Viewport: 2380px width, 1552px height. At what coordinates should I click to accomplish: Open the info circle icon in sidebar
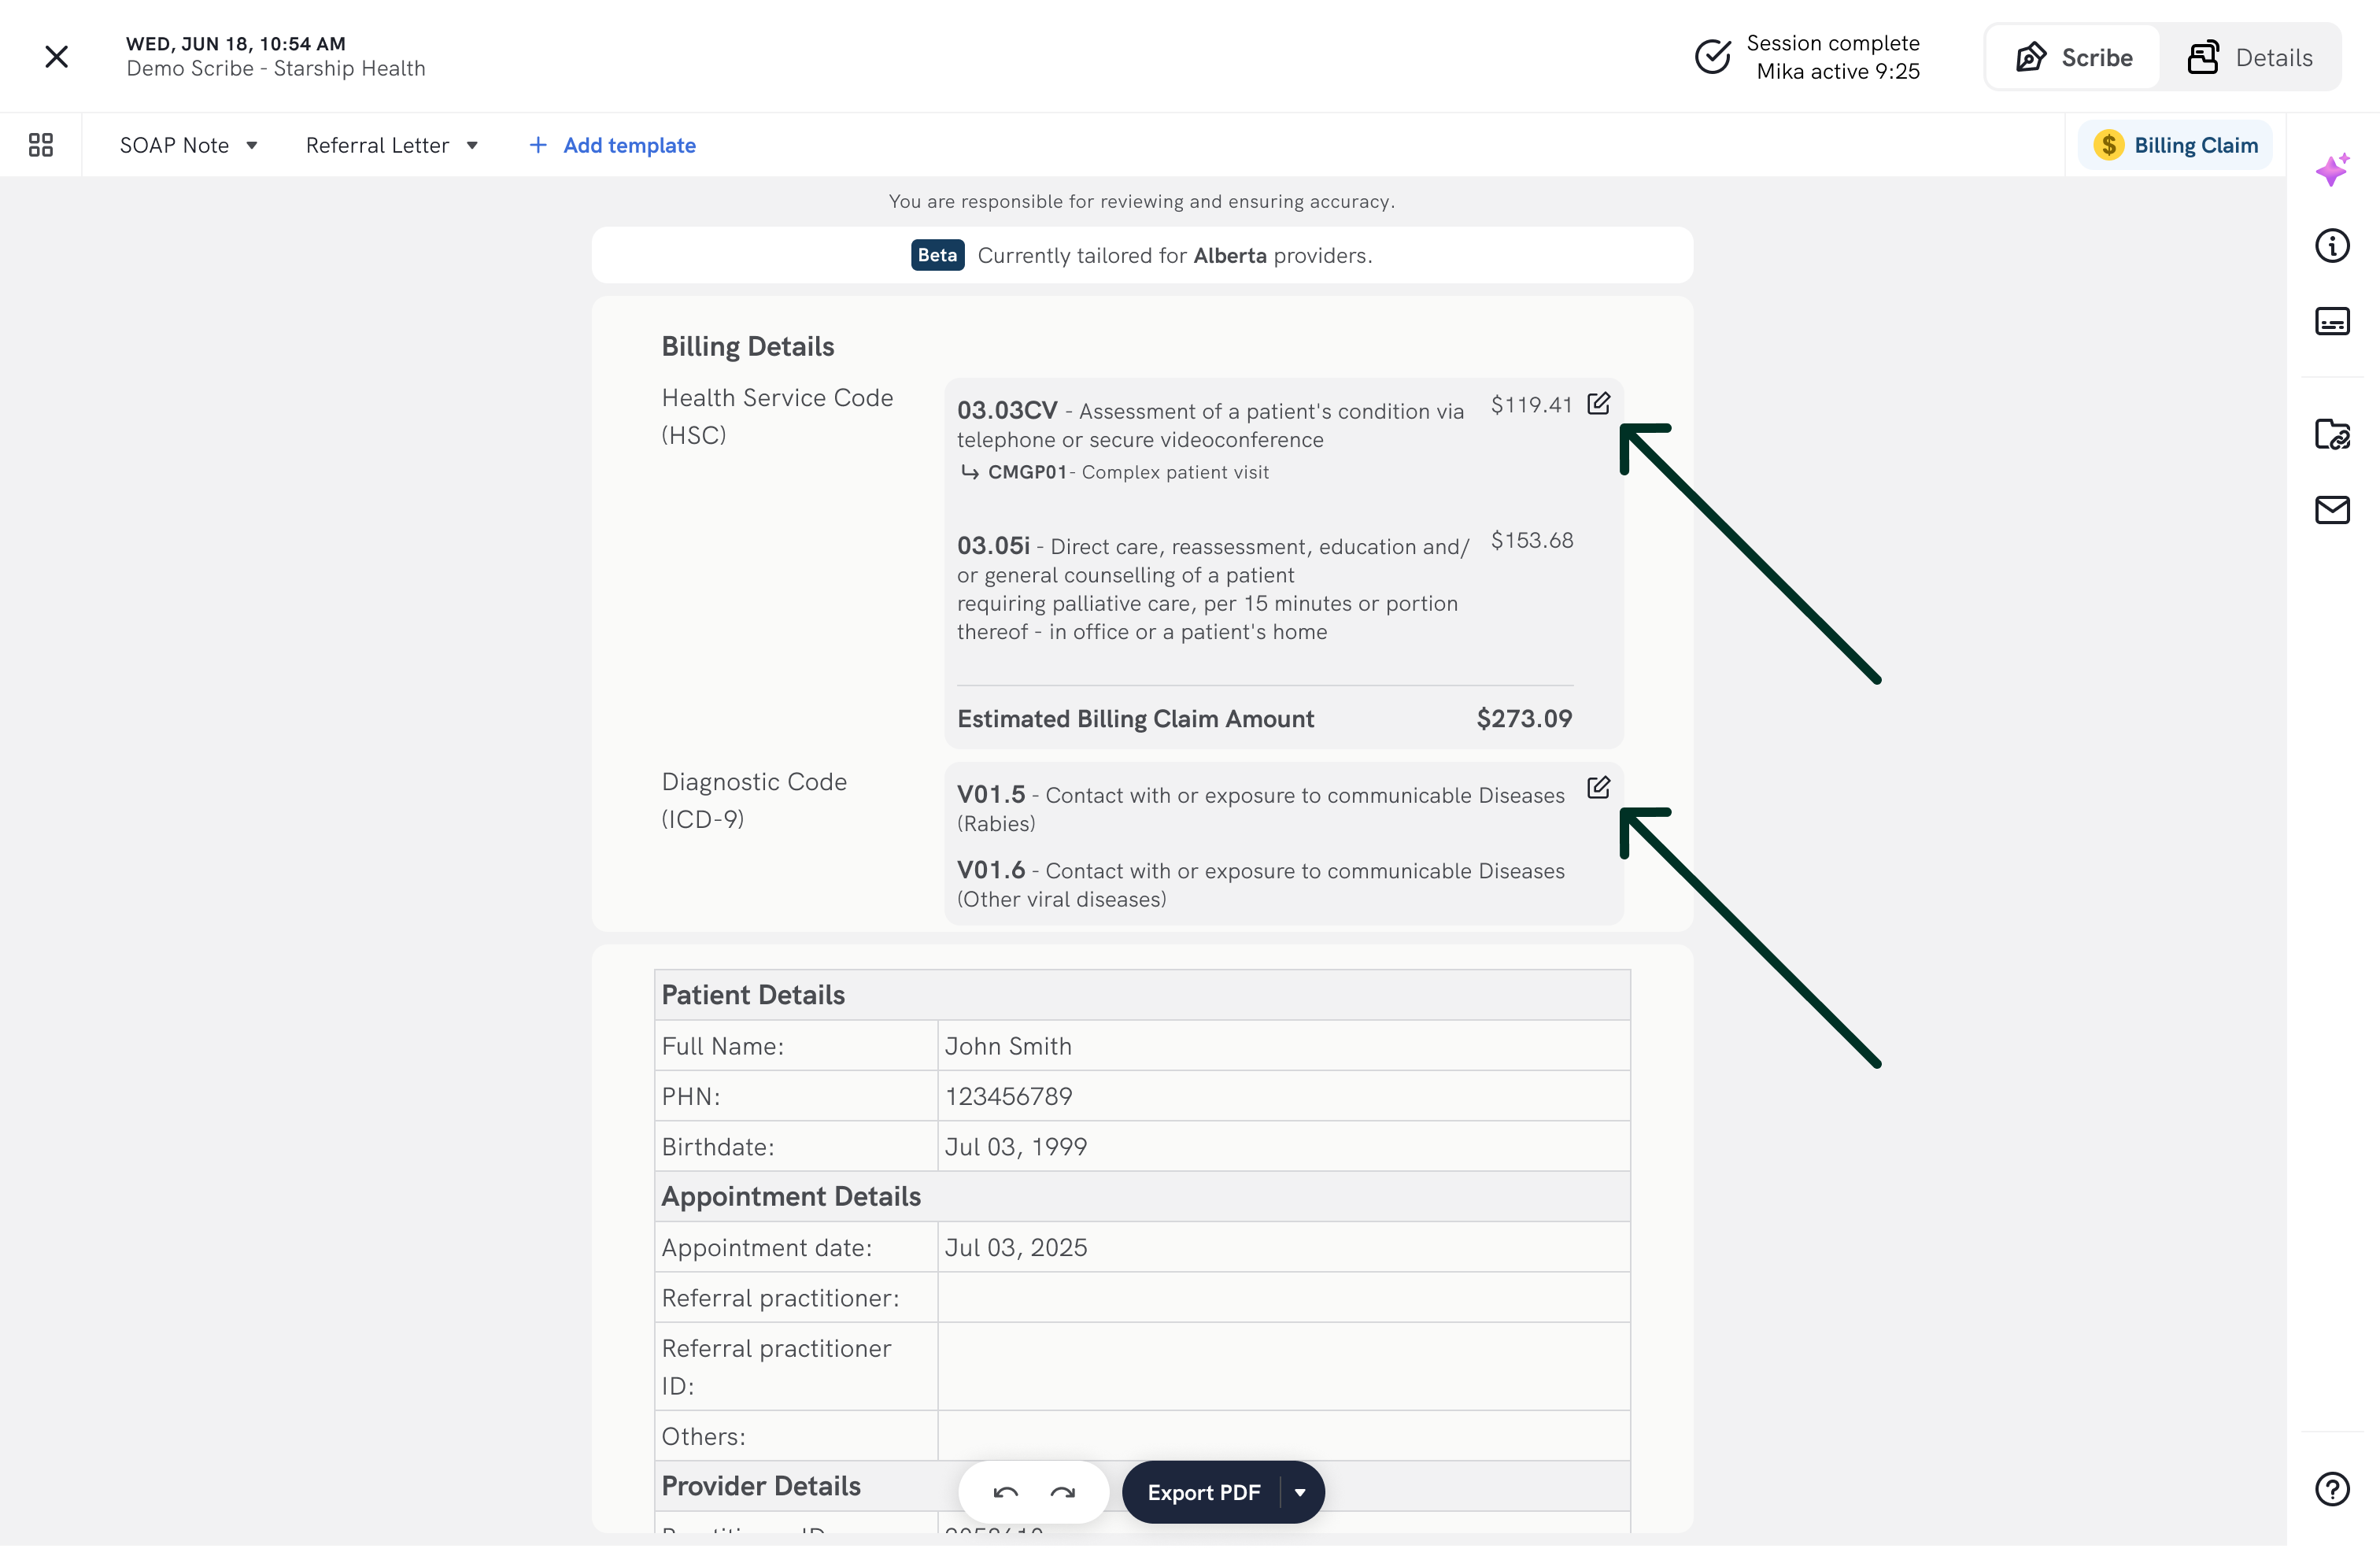pyautogui.click(x=2332, y=246)
